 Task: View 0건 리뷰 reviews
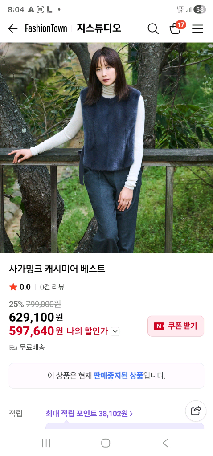click(52, 287)
